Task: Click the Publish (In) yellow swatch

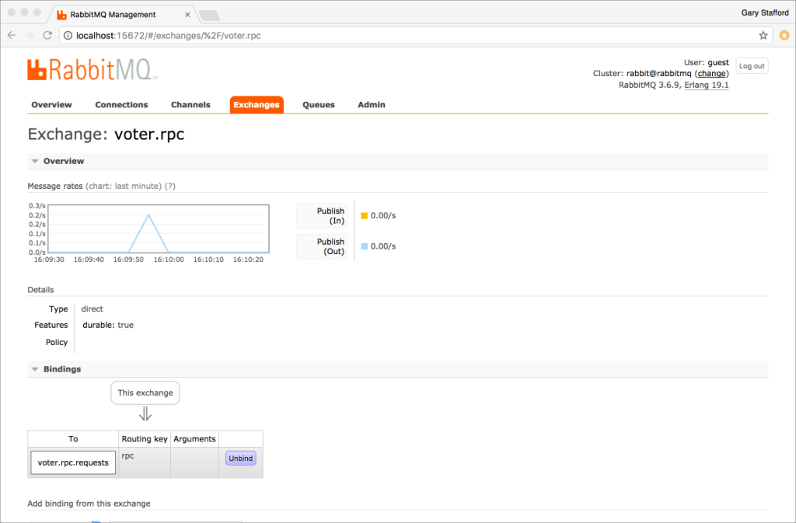Action: coord(364,215)
